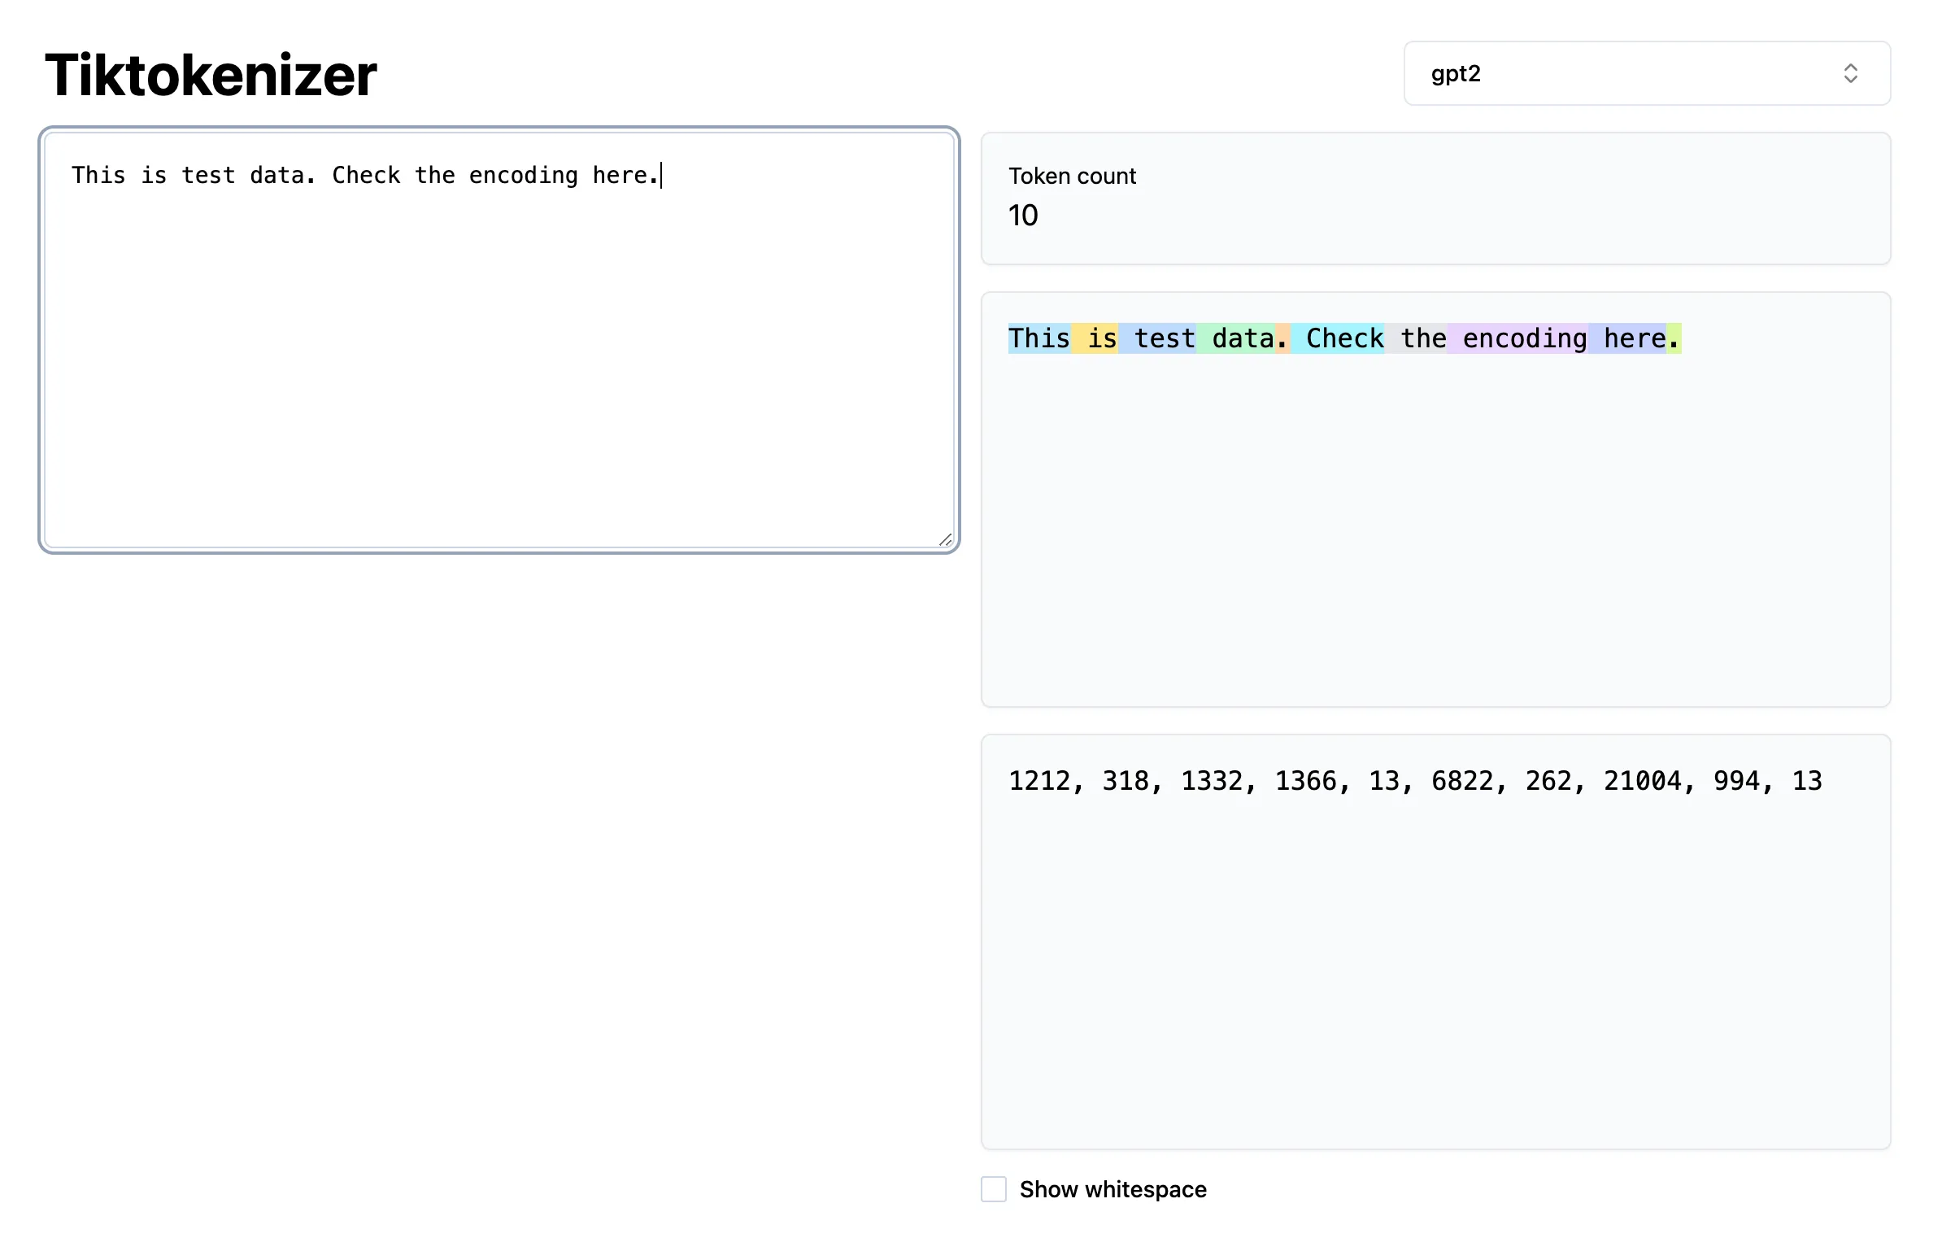The height and width of the screenshot is (1238, 1942).
Task: Enable the Show whitespace checkbox
Action: [993, 1188]
